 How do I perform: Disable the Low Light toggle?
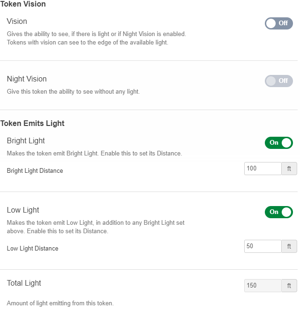[x=278, y=212]
